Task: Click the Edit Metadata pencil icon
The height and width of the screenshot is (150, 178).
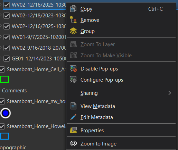Action: (73, 117)
